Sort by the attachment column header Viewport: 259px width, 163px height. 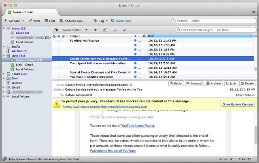pyautogui.click(x=64, y=36)
